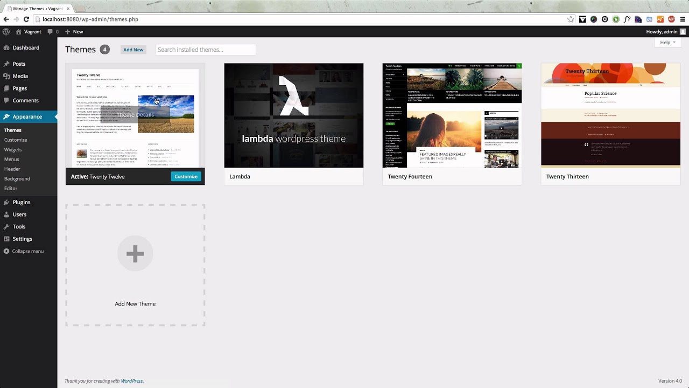Bookmark the page with the star icon

tap(571, 19)
